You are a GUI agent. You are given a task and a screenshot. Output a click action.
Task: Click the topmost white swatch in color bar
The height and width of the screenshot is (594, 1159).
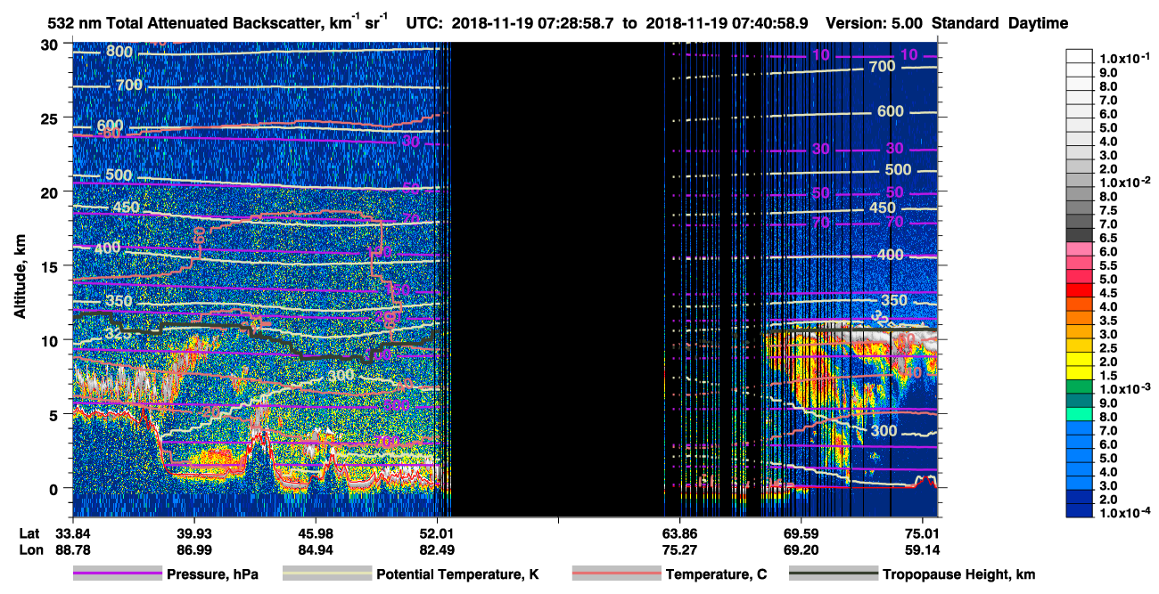tap(1079, 55)
